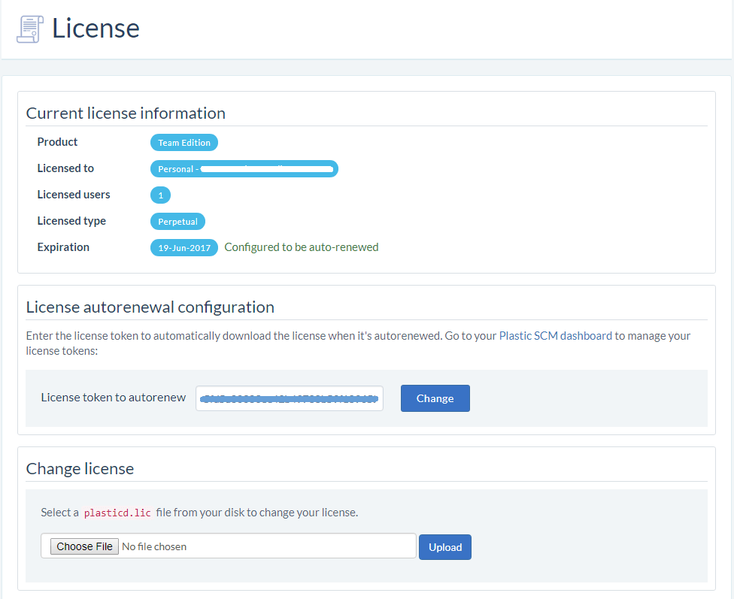Click the License token to autorenew label
Screen dimensions: 734x599
click(x=114, y=398)
